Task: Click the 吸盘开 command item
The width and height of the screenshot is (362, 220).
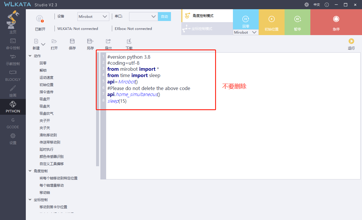Action: pos(45,99)
